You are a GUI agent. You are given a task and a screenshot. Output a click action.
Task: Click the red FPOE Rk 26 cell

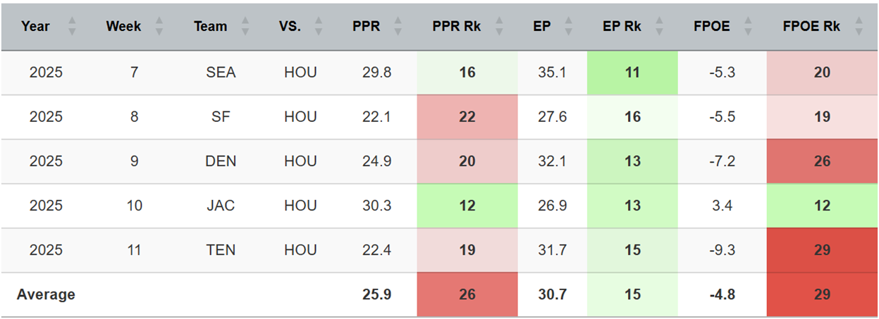[822, 161]
